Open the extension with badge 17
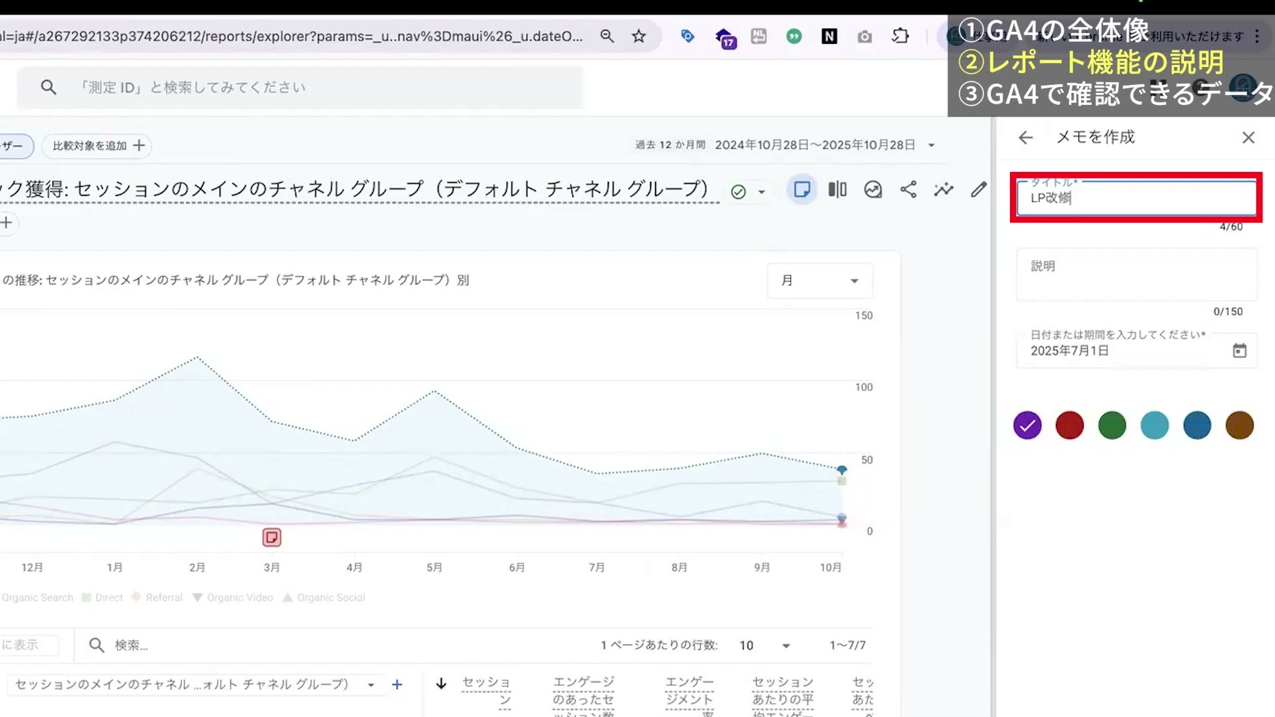 pos(724,38)
